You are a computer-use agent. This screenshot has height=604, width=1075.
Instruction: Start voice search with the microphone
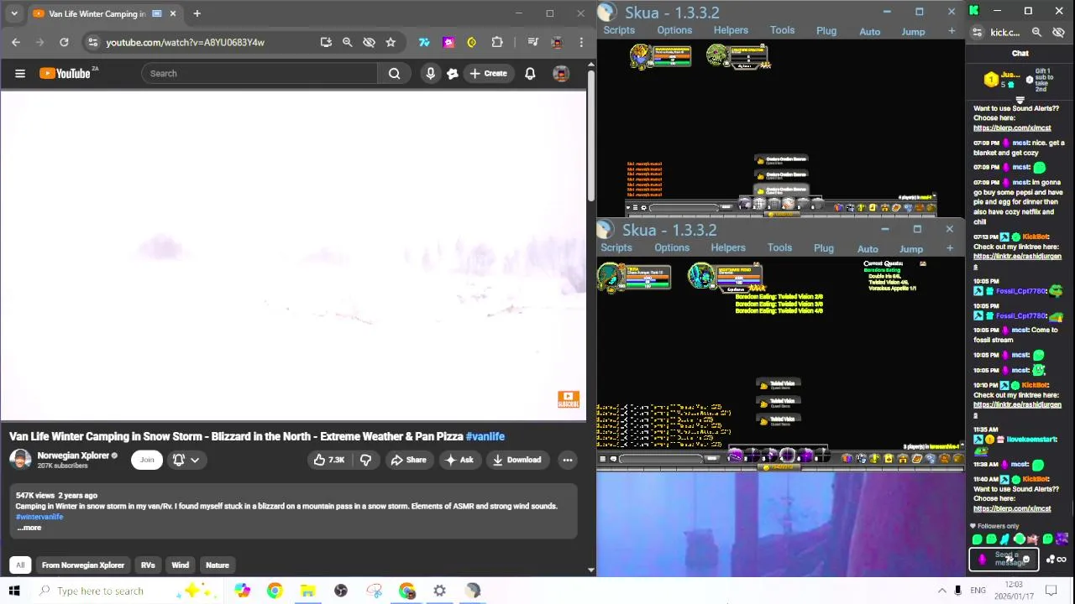click(x=430, y=74)
